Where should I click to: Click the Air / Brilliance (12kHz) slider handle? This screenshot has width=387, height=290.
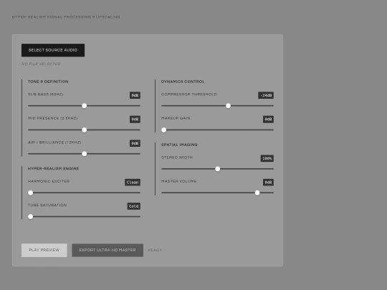tap(84, 154)
